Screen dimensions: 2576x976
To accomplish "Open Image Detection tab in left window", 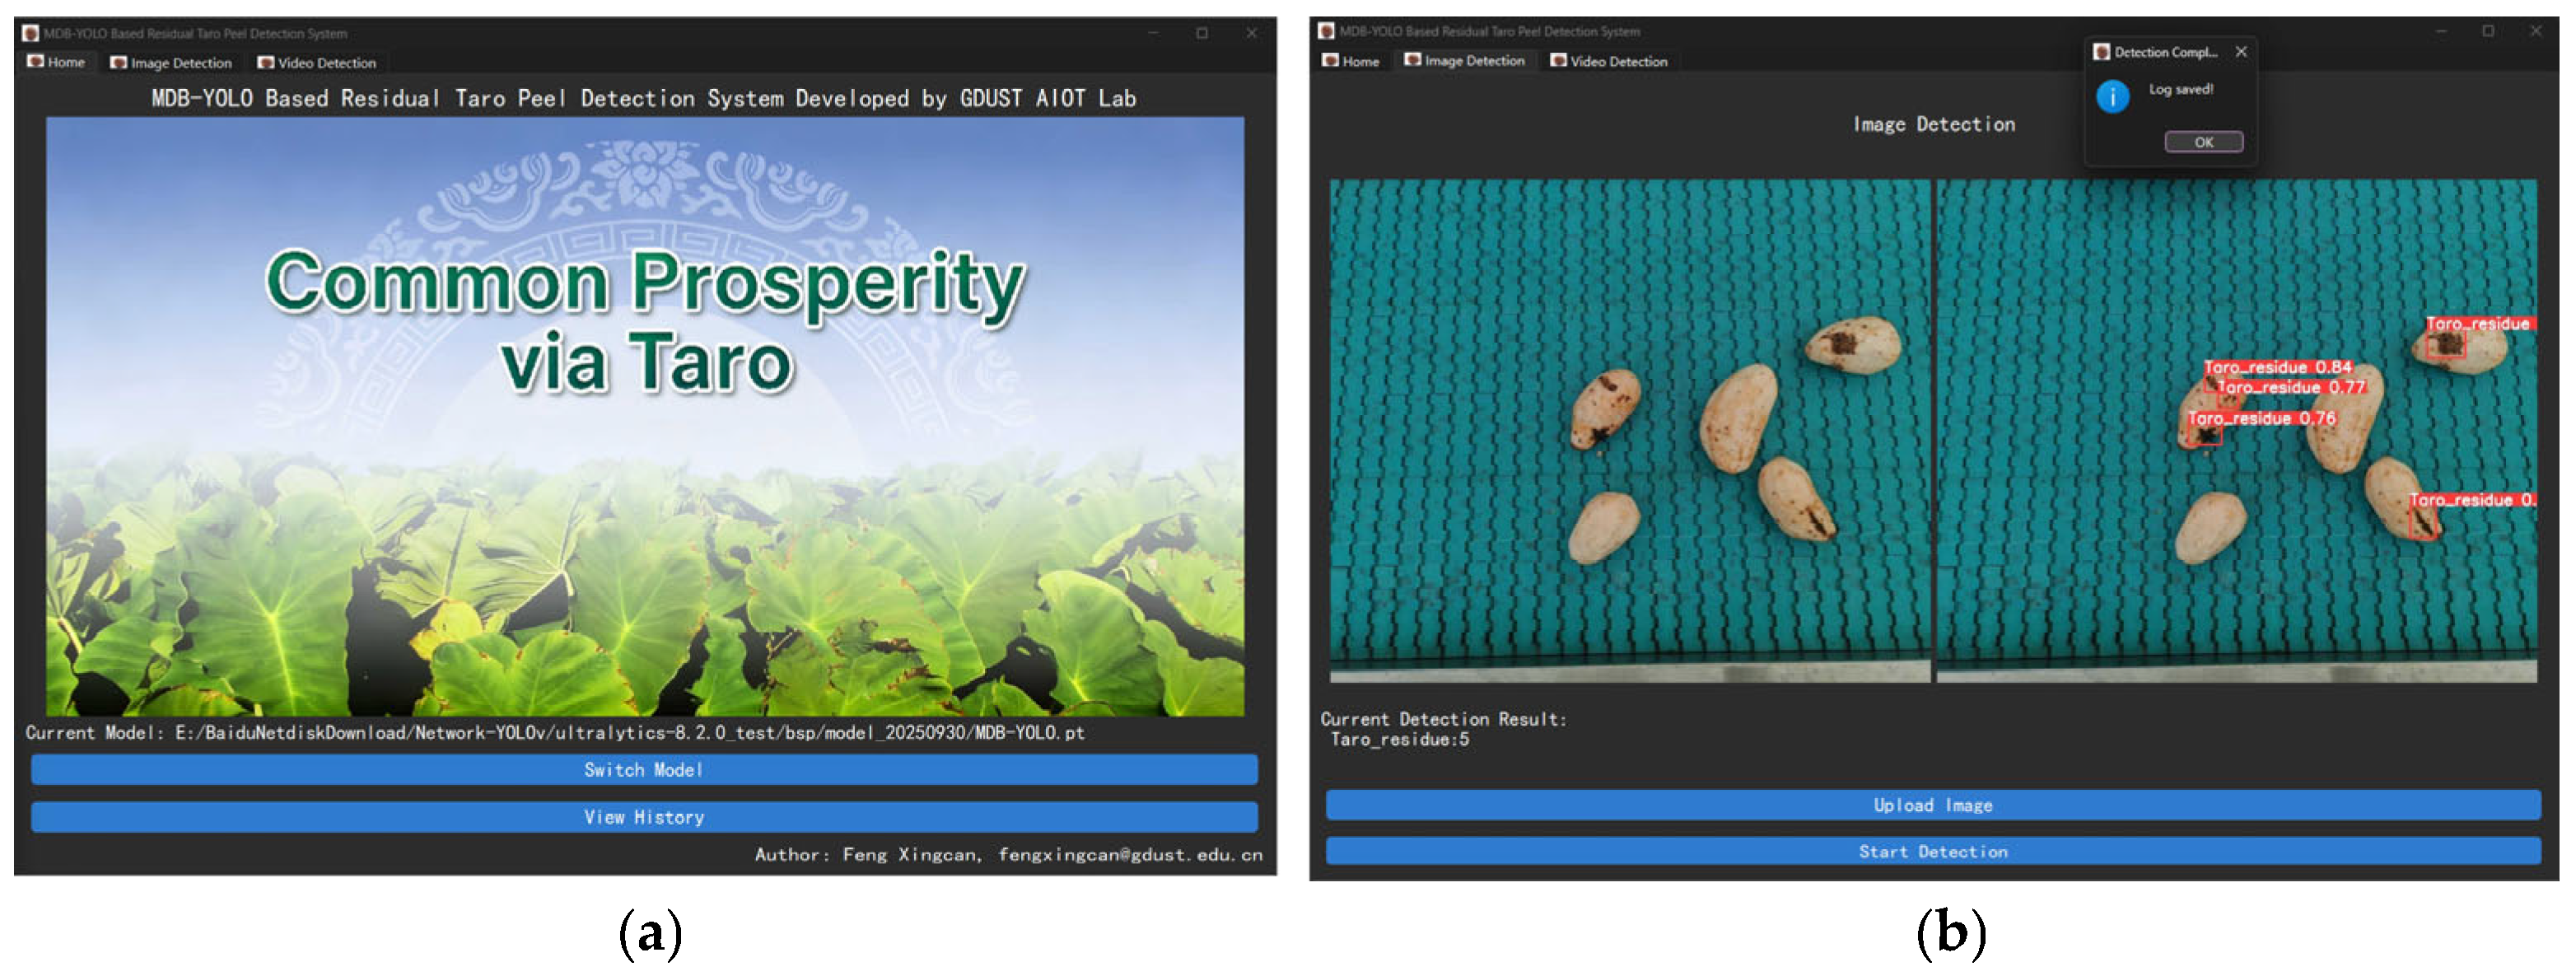I will (181, 63).
